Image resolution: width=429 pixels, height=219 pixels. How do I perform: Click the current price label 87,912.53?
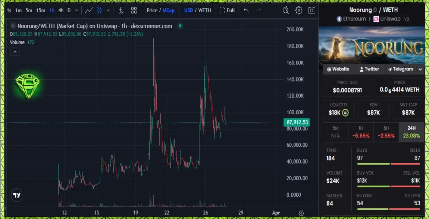[x=297, y=122]
